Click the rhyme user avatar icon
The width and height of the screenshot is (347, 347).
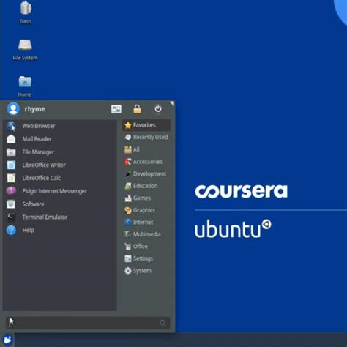click(x=13, y=109)
